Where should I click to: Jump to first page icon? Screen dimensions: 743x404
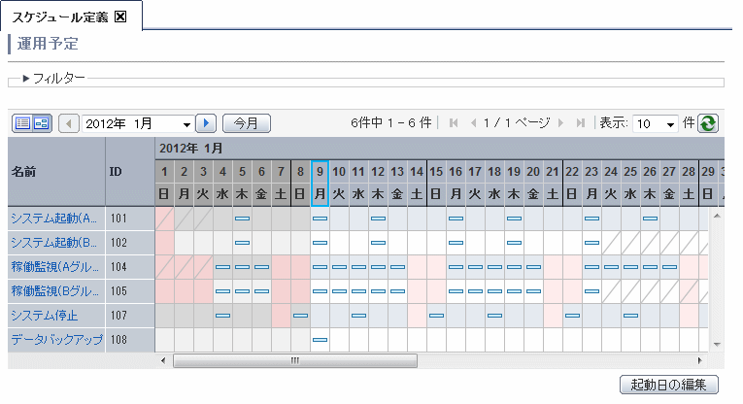[x=453, y=123]
